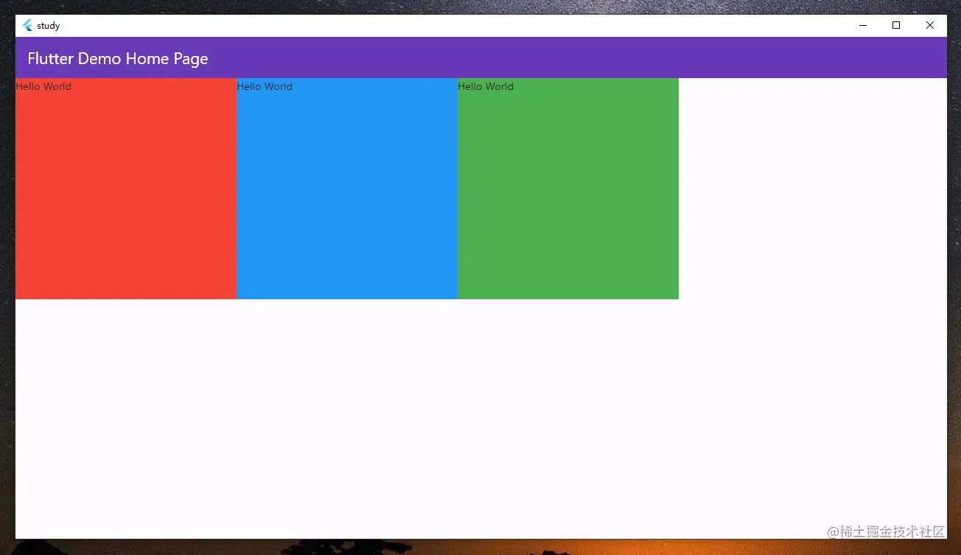Click 'Hello World' text in the green box
The image size is (961, 555).
coord(486,86)
